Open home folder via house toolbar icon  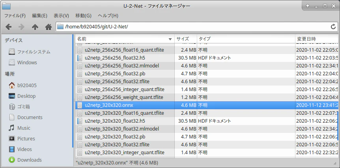pyautogui.click(x=49, y=27)
